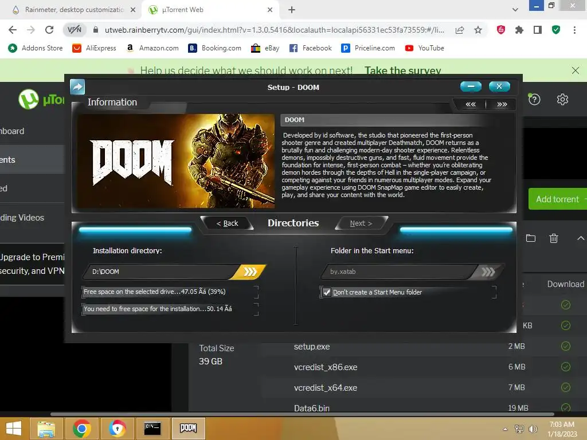
Task: Toggle download check for Data6.bin
Action: tap(566, 407)
